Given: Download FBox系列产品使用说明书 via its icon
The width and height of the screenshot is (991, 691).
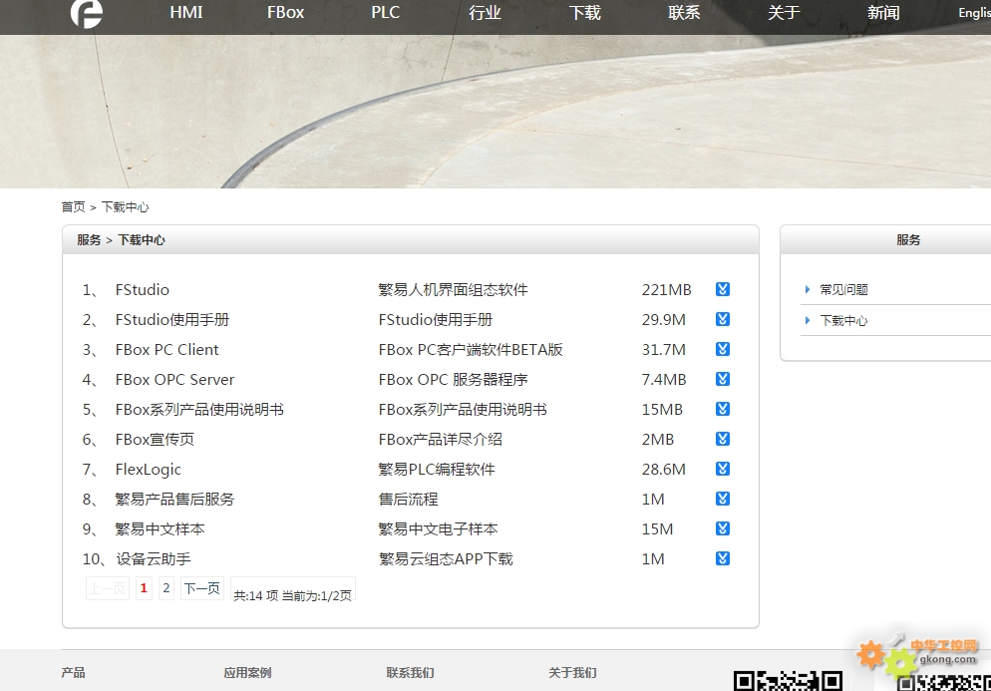Looking at the screenshot, I should click(723, 409).
